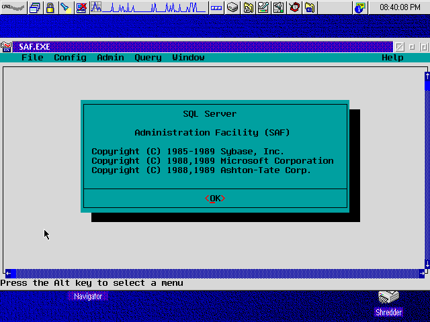Click the horizontal scrollbar left arrow

pyautogui.click(x=9, y=273)
